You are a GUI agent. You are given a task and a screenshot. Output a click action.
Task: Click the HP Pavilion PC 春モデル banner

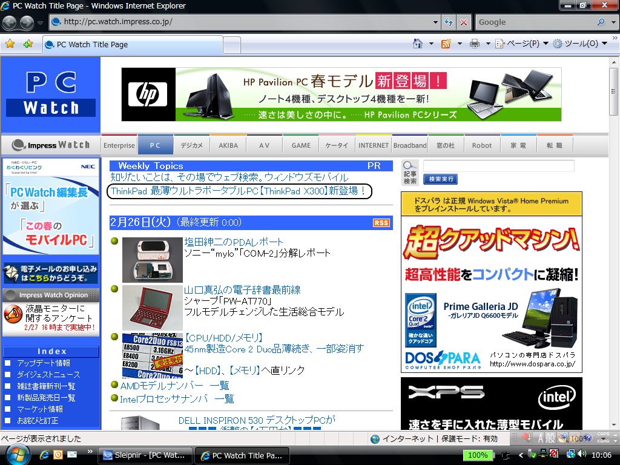(x=341, y=94)
